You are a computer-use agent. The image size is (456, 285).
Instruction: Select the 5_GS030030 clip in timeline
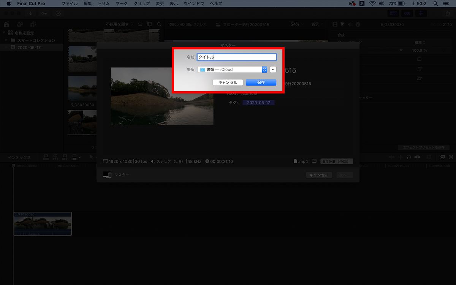click(x=43, y=224)
